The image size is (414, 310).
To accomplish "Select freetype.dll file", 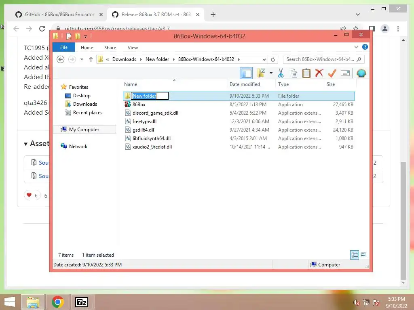I will pyautogui.click(x=144, y=121).
